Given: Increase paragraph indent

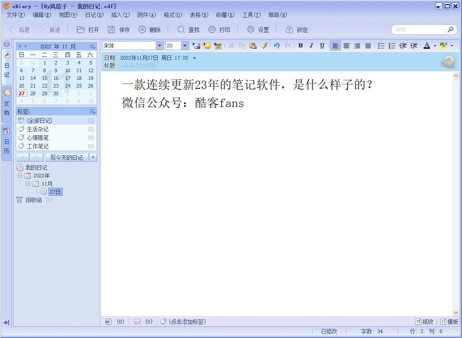Looking at the screenshot, I should coord(414,46).
